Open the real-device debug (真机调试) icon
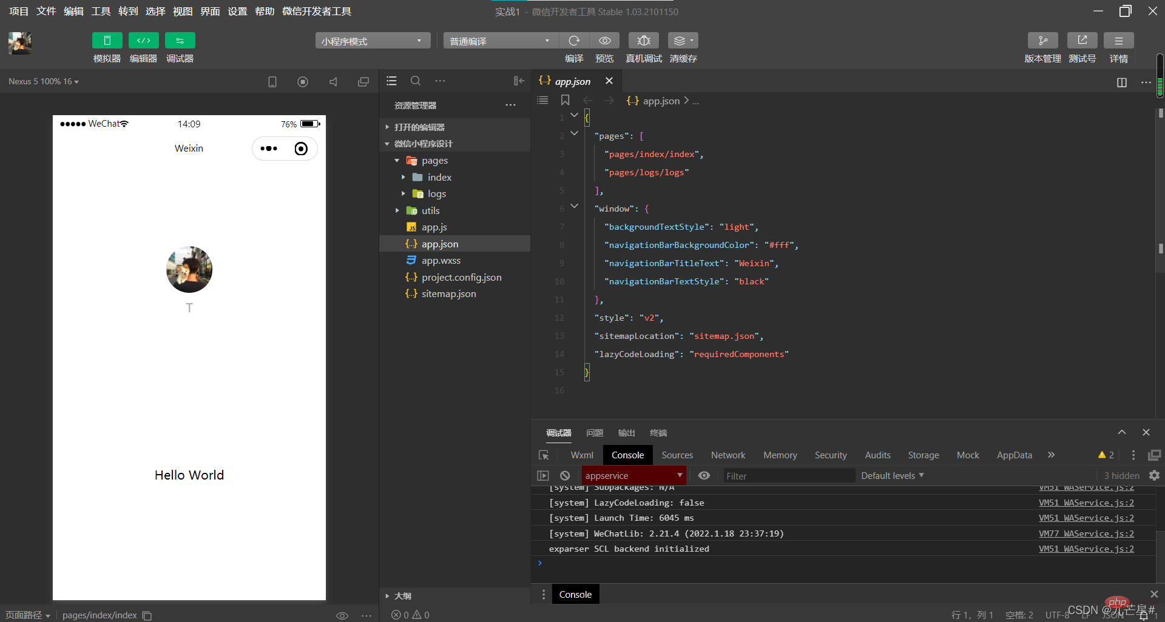This screenshot has width=1165, height=622. click(x=644, y=41)
